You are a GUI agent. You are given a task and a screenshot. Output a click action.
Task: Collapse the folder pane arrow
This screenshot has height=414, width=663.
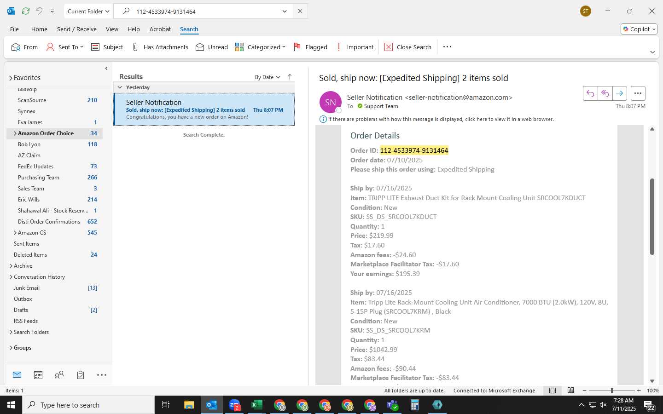click(106, 69)
